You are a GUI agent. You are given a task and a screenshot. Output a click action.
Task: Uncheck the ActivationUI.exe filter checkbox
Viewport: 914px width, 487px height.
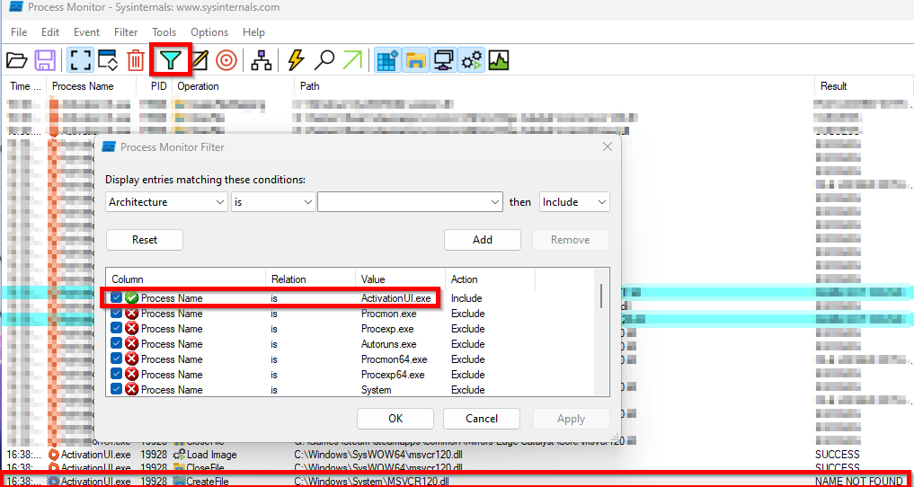[x=117, y=298]
